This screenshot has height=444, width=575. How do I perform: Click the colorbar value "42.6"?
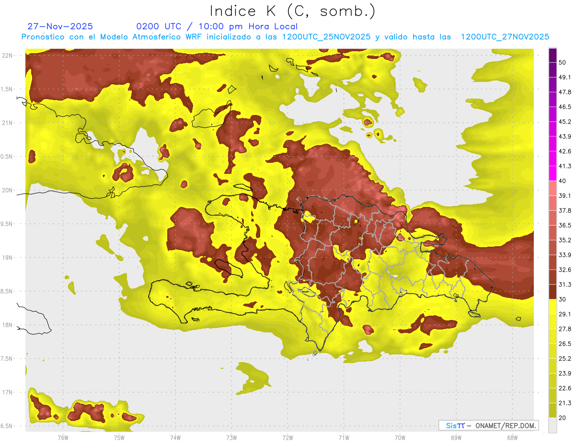point(565,151)
